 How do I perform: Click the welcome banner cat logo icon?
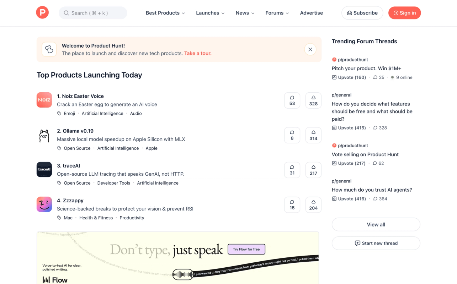[49, 49]
